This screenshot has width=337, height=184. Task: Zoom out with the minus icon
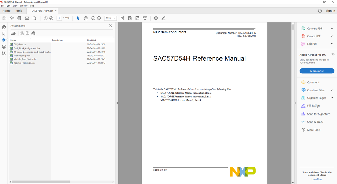93,18
